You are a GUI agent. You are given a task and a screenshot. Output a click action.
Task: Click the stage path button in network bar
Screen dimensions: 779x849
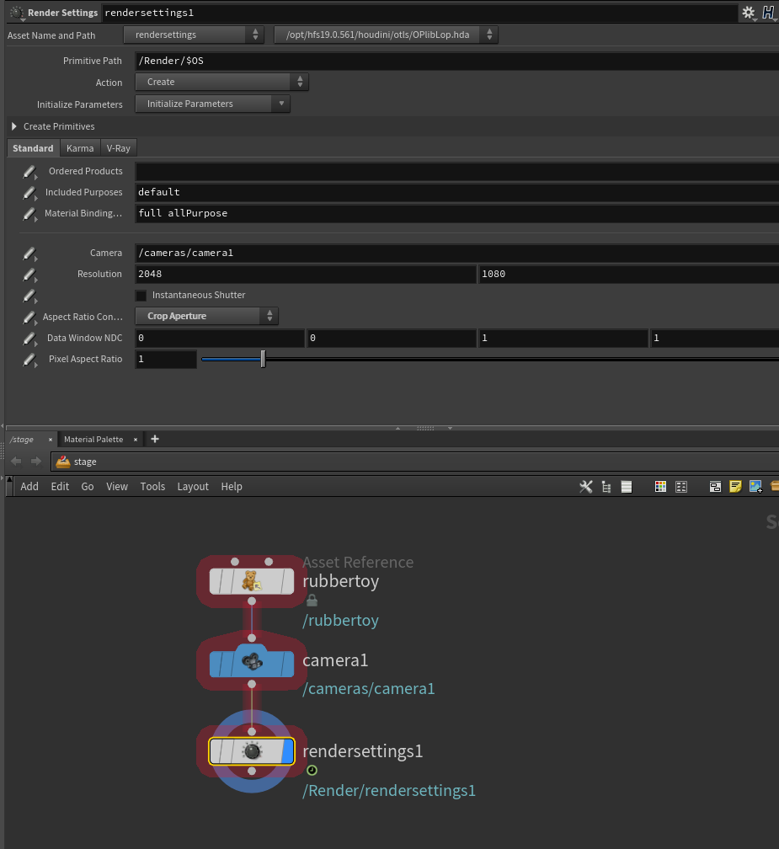pos(77,462)
